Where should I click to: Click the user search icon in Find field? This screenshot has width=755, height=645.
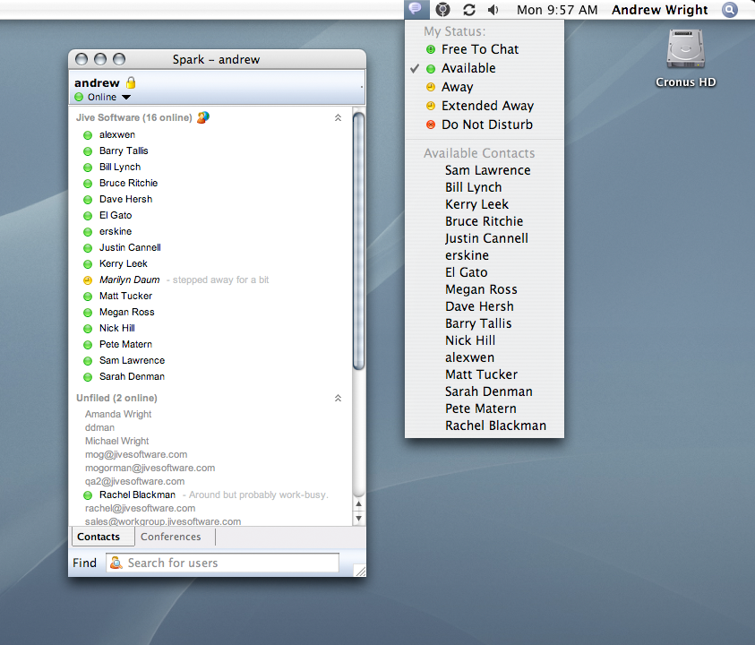click(116, 563)
